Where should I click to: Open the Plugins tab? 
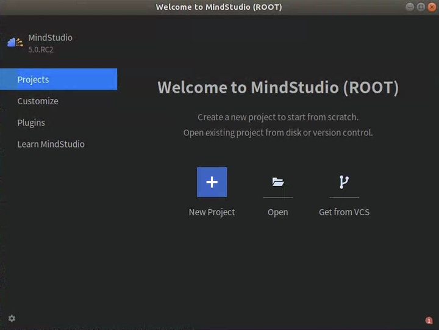point(31,123)
